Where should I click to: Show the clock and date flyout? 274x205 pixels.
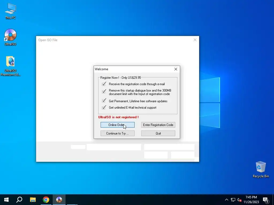(251, 200)
